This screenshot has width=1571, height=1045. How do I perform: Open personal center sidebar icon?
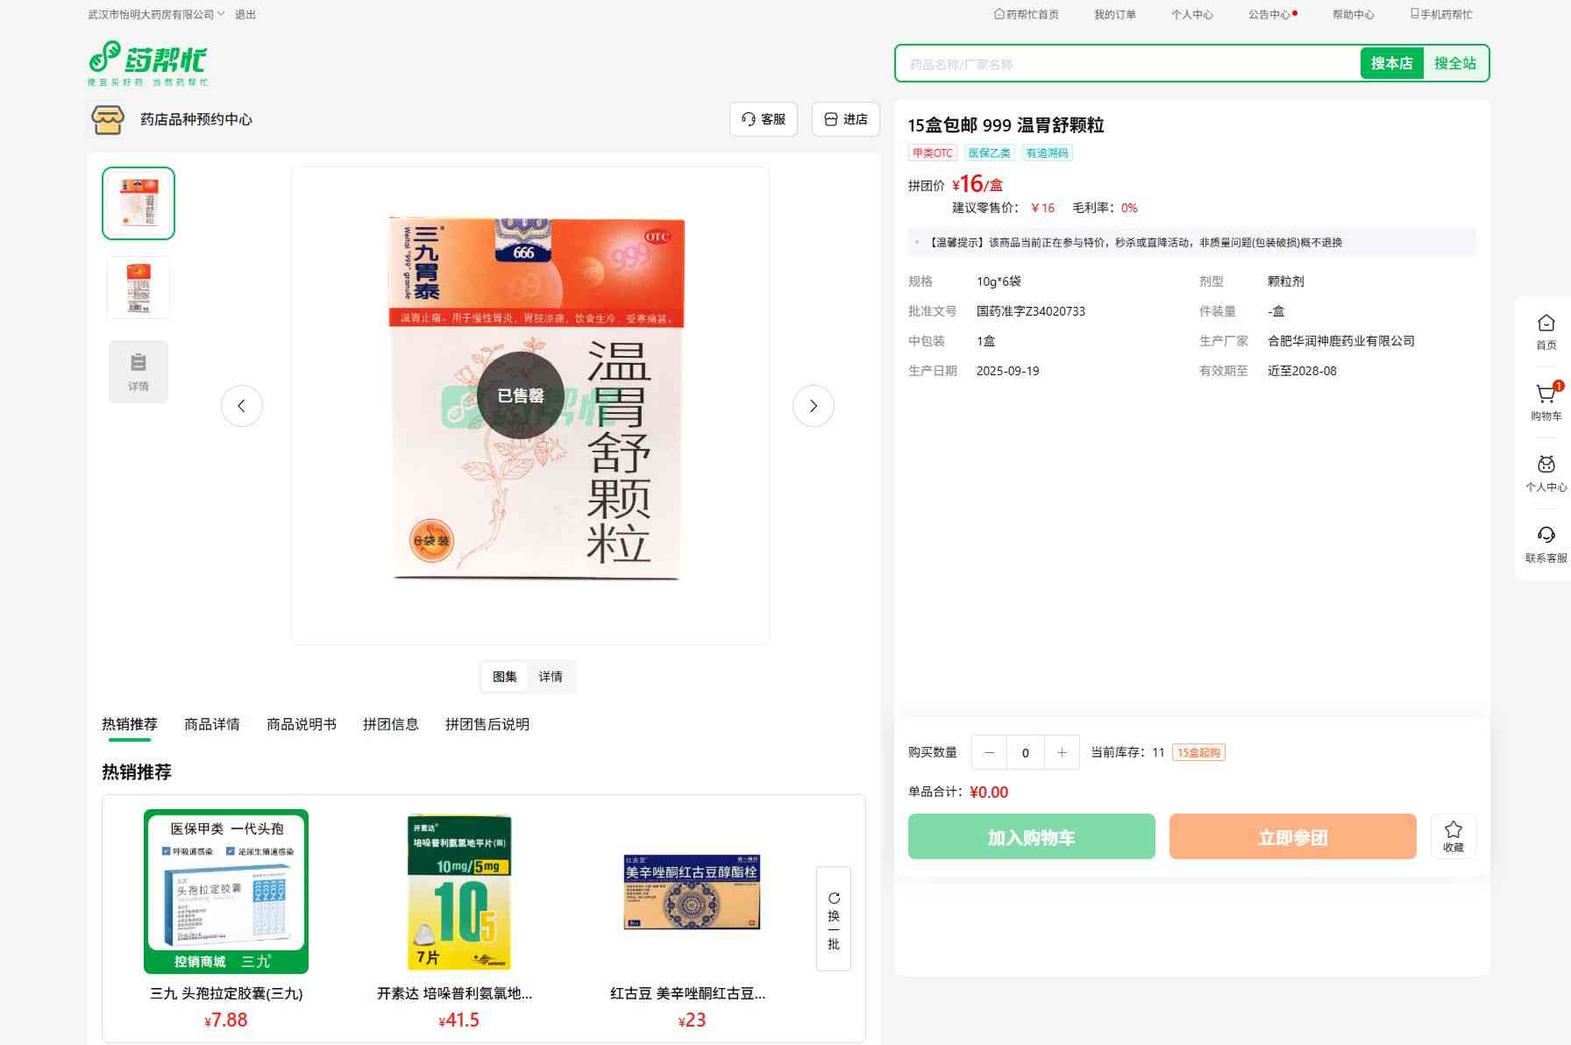pyautogui.click(x=1546, y=465)
